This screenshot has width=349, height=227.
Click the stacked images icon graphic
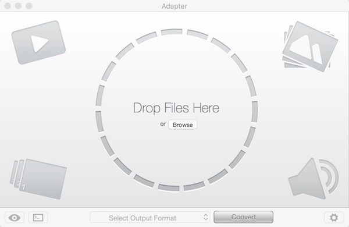310,47
